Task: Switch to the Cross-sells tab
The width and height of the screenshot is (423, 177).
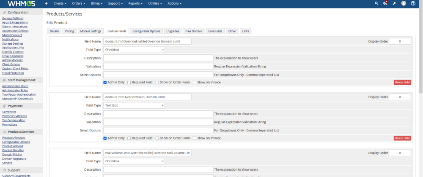Action: pos(215,31)
